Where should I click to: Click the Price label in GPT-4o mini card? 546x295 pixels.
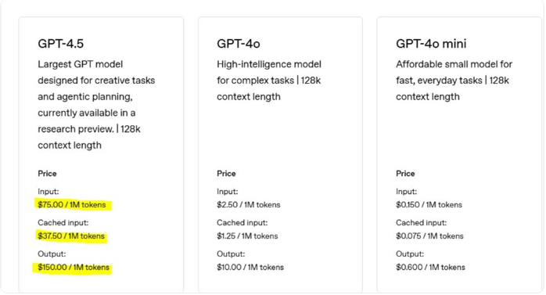pyautogui.click(x=405, y=174)
